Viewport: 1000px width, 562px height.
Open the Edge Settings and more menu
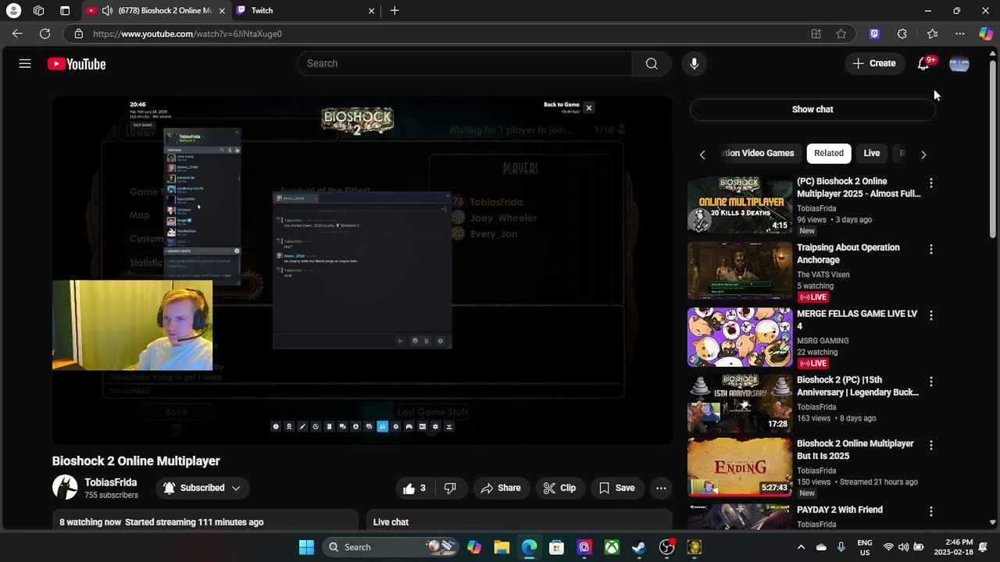(x=959, y=34)
